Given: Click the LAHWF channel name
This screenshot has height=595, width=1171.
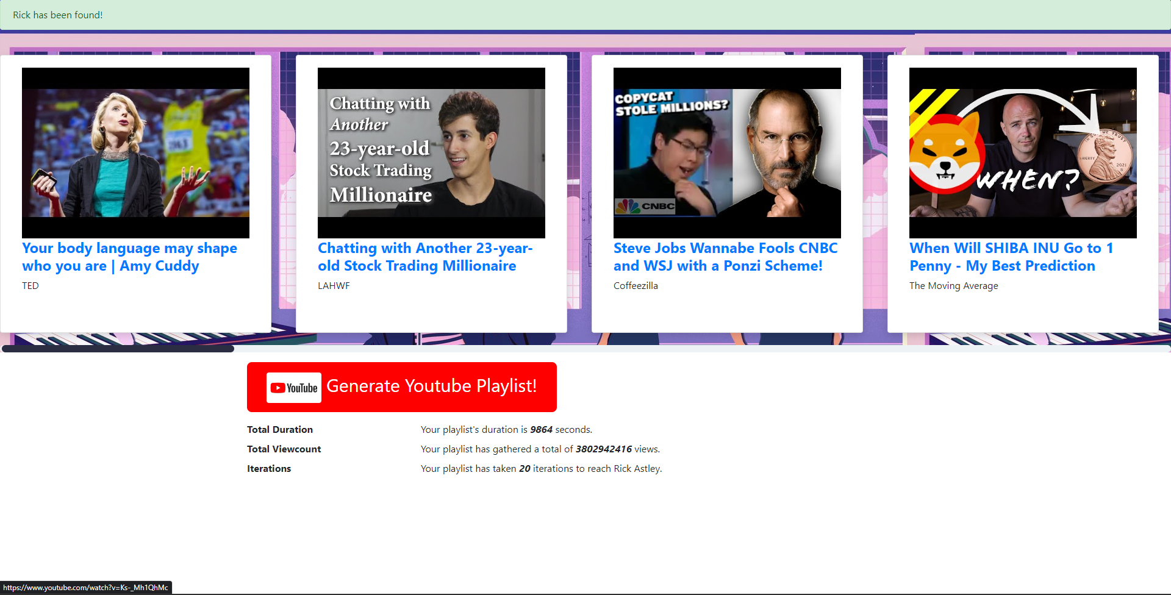Looking at the screenshot, I should click(334, 286).
